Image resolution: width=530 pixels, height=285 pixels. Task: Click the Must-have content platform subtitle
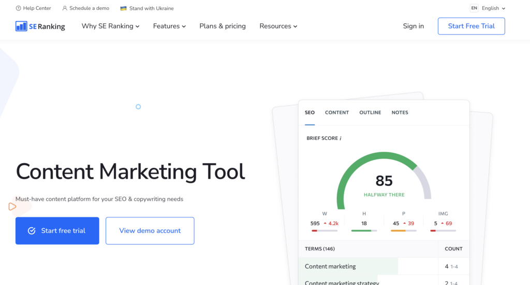pyautogui.click(x=99, y=199)
